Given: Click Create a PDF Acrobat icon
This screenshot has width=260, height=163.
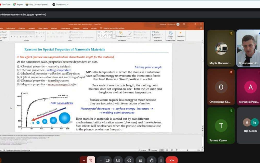Looking at the screenshot, I should tap(170, 35).
